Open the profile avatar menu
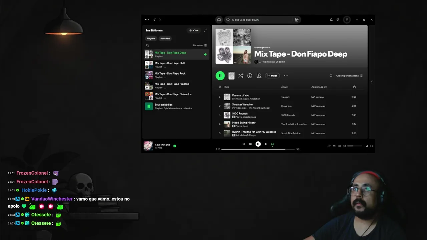 point(347,20)
